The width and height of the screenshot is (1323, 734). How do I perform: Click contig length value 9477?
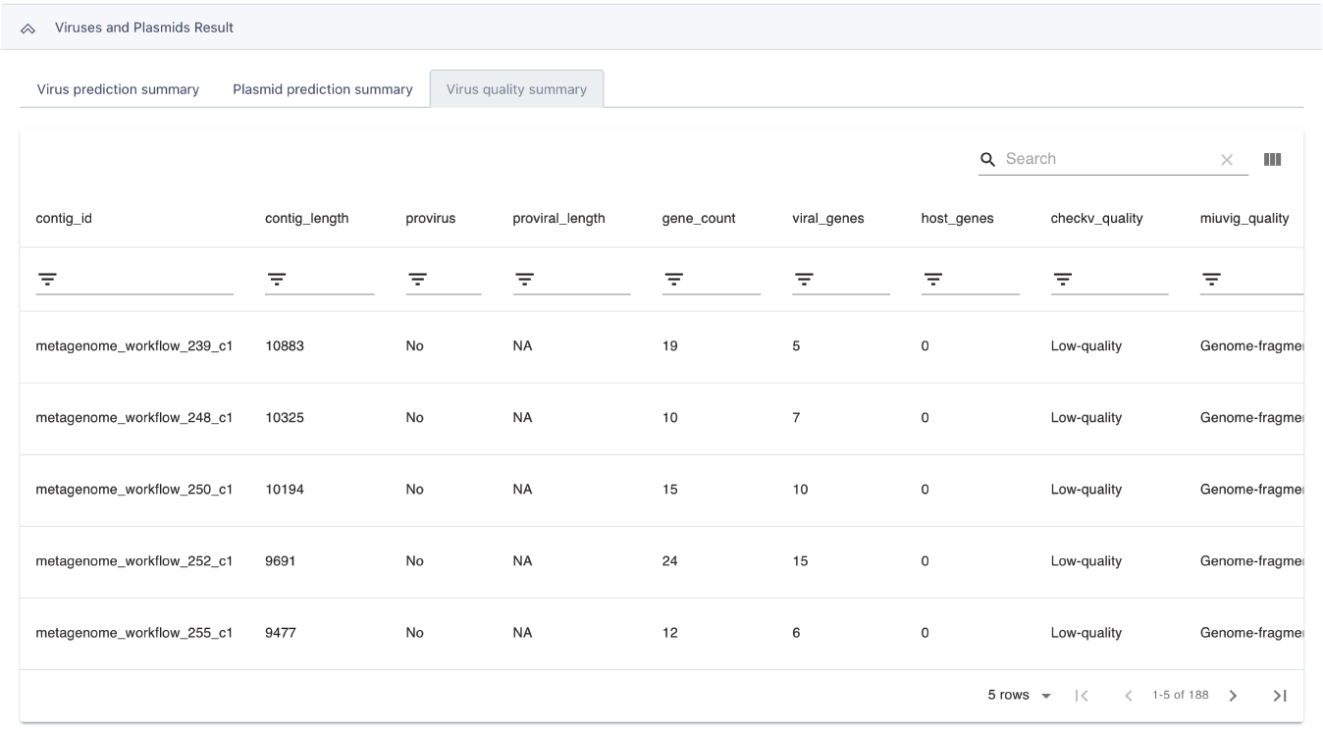pos(281,633)
